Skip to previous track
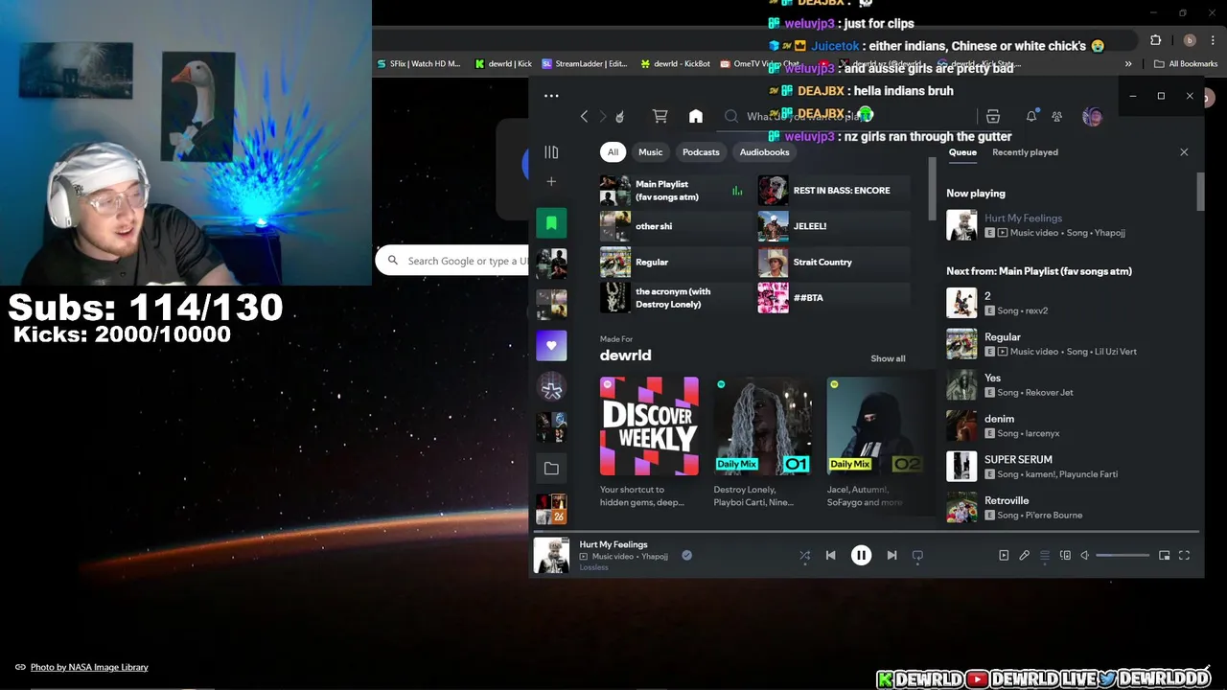Viewport: 1227px width, 690px height. 831,555
